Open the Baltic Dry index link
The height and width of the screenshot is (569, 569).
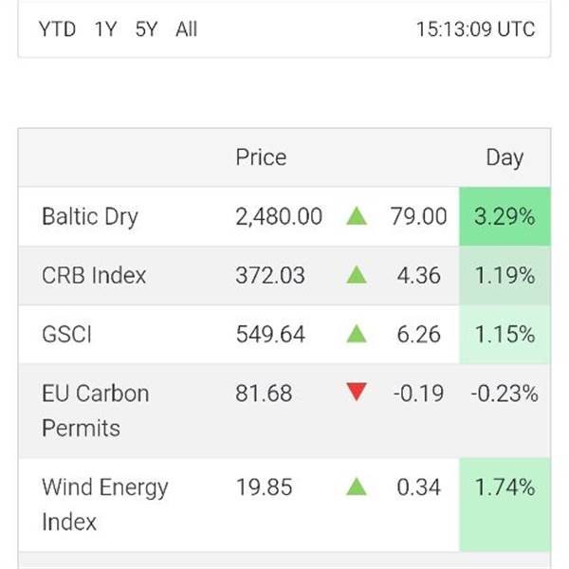coord(90,217)
